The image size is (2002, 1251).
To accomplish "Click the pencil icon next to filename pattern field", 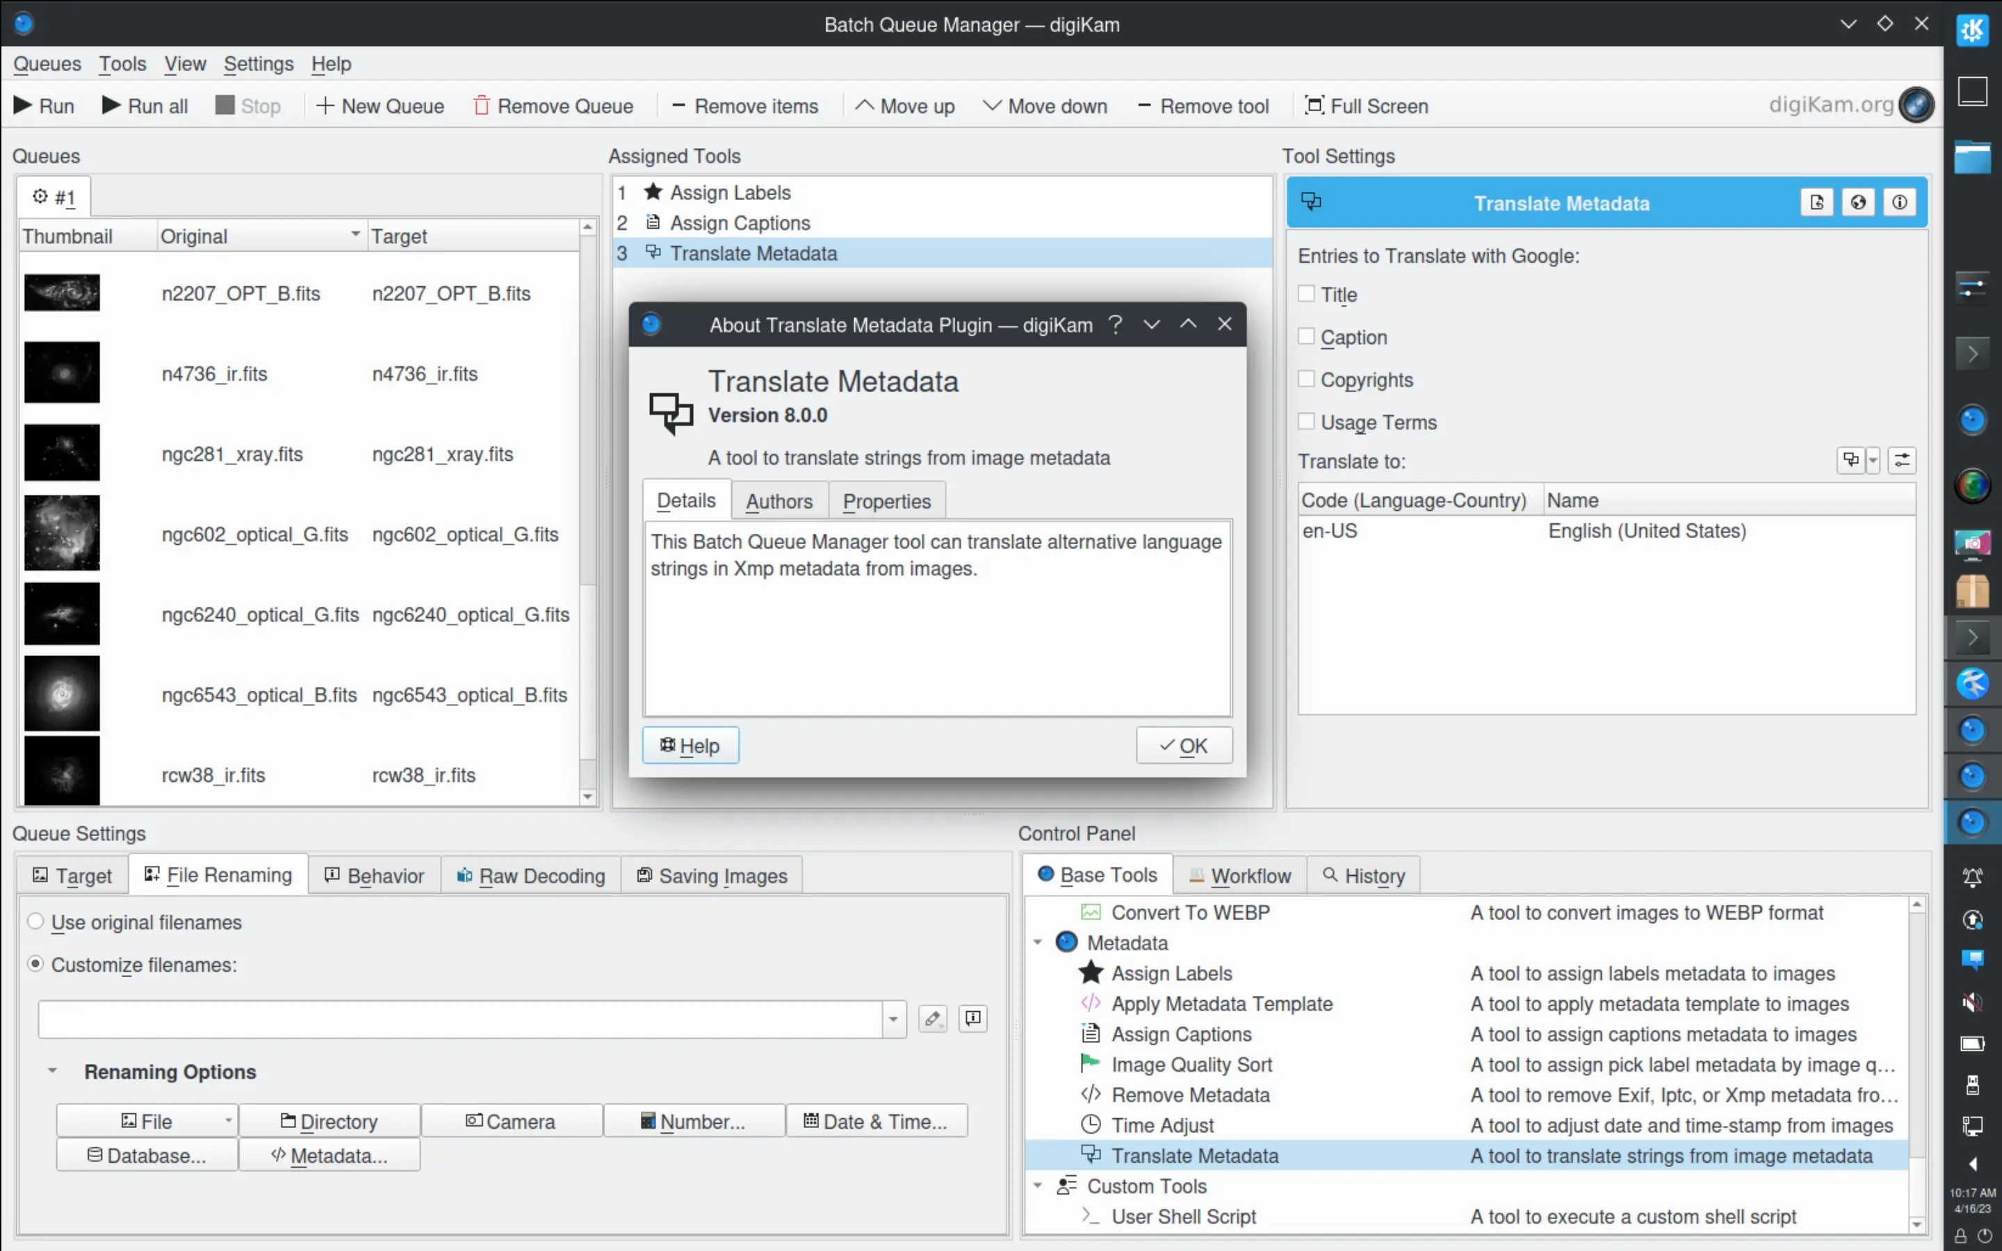I will [932, 1018].
